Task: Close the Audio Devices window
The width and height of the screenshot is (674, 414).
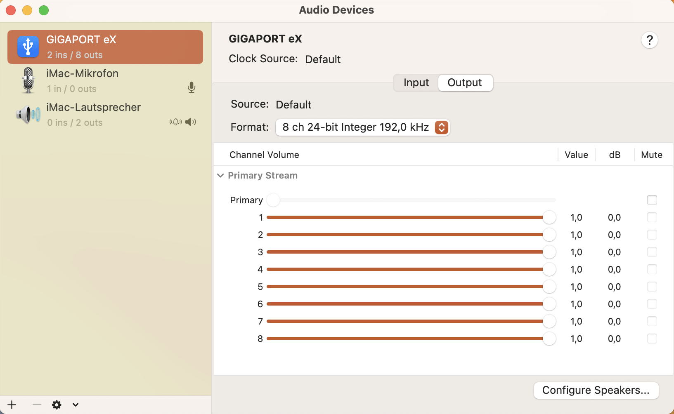Action: point(11,10)
